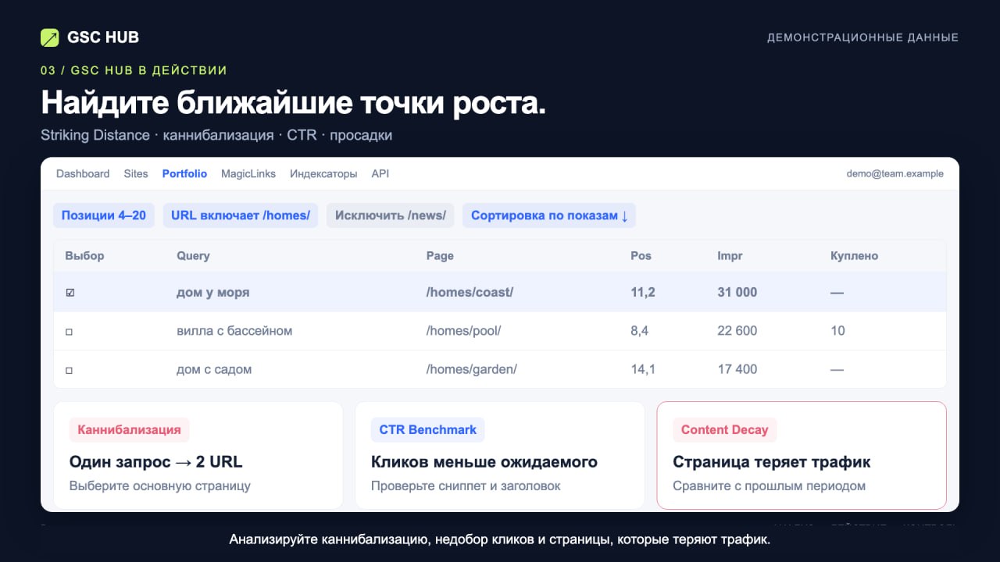Viewport: 1000px width, 562px height.
Task: Toggle the Позиции 4–20 filter chip
Action: (x=104, y=215)
